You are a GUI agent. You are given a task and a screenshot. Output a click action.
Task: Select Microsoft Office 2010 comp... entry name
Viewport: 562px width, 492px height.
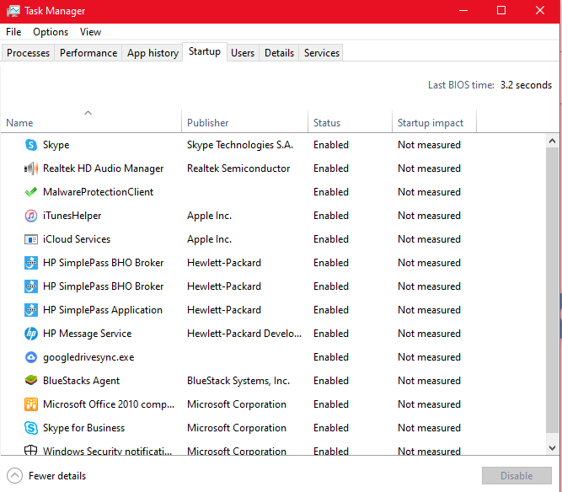click(109, 404)
